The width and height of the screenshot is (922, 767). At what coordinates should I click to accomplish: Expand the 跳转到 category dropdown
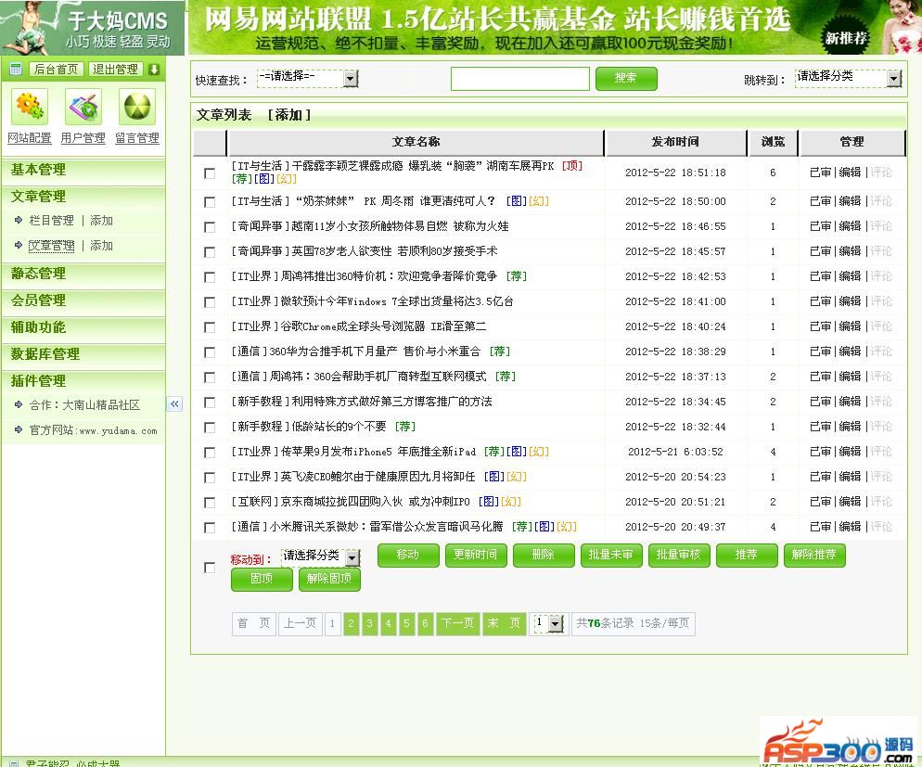point(893,79)
